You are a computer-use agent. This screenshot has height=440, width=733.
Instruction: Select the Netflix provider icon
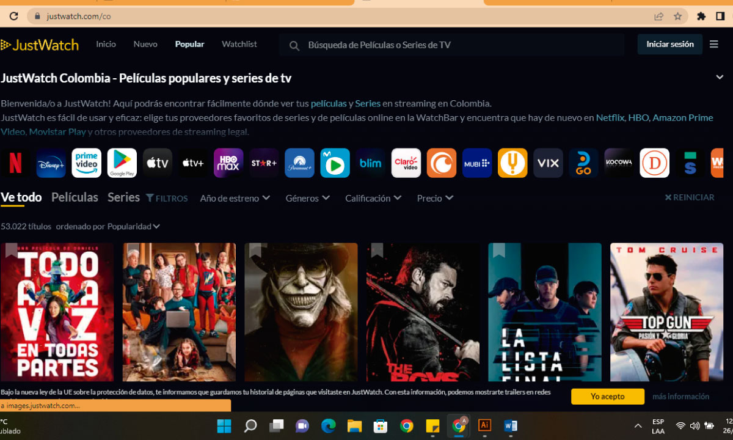[x=16, y=163]
